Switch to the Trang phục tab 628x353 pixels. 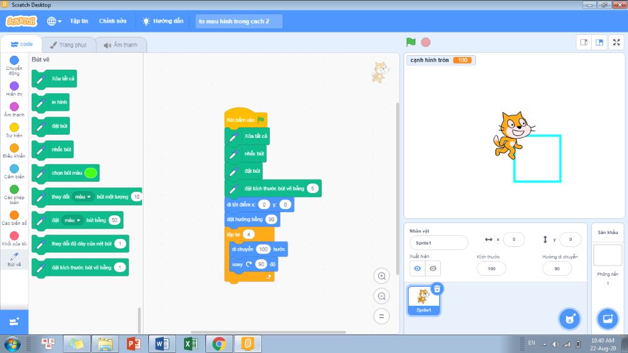[x=69, y=45]
